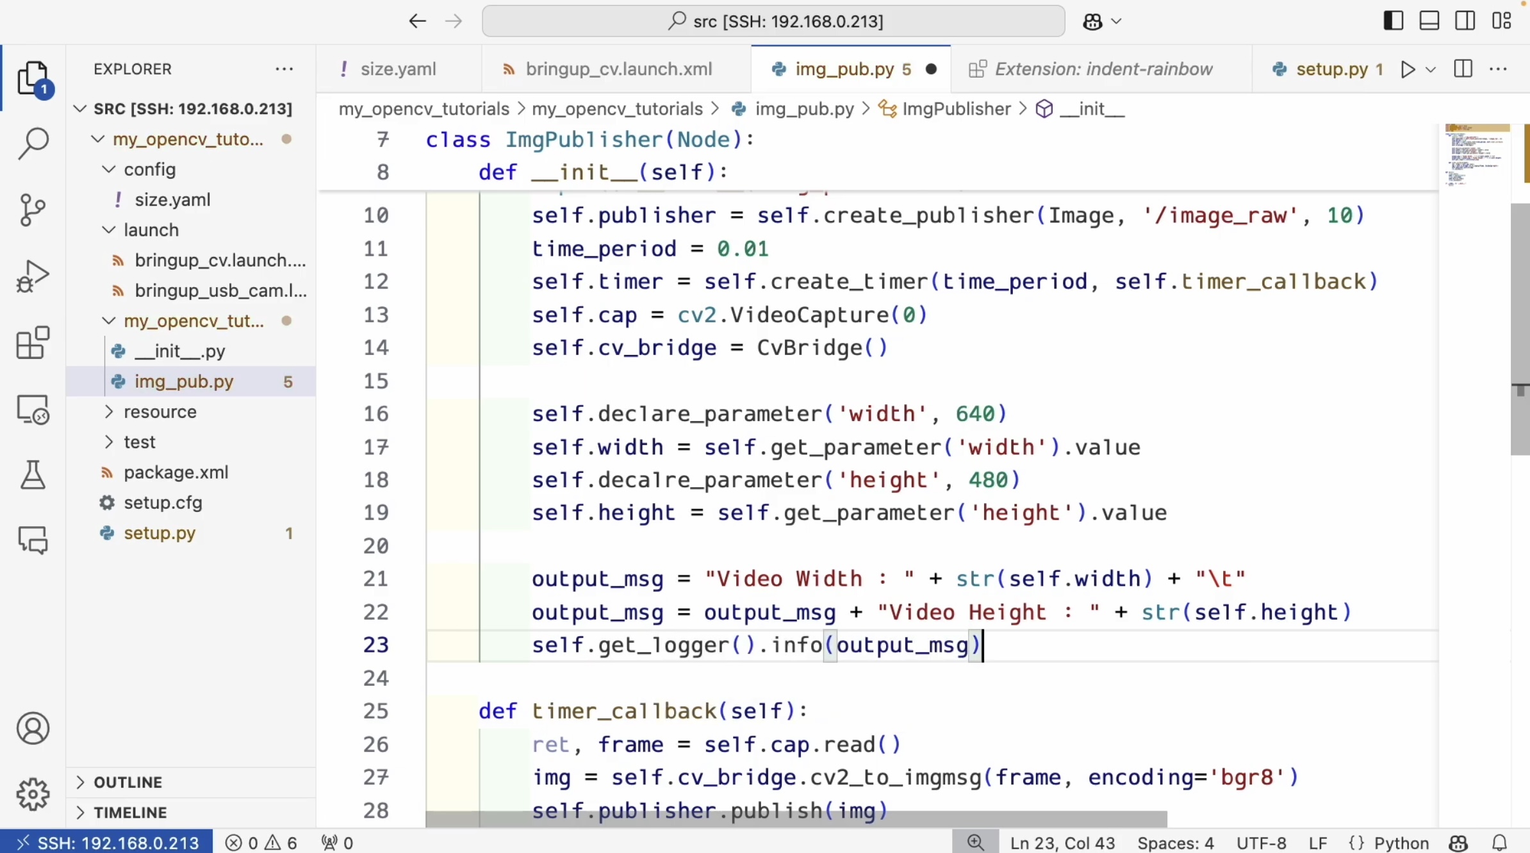Screen dimensions: 1530x853
Task: Open the Search view in activity bar
Action: point(33,142)
